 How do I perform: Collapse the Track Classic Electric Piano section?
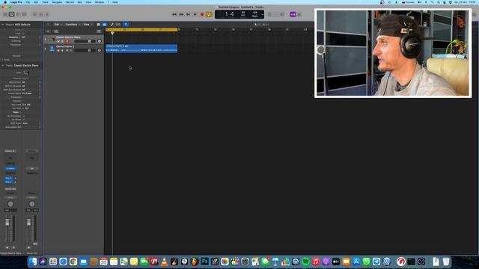[x=3, y=66]
